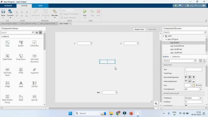Open the Button tab in the inspector
The height and width of the screenshot is (117, 208).
[166, 57]
